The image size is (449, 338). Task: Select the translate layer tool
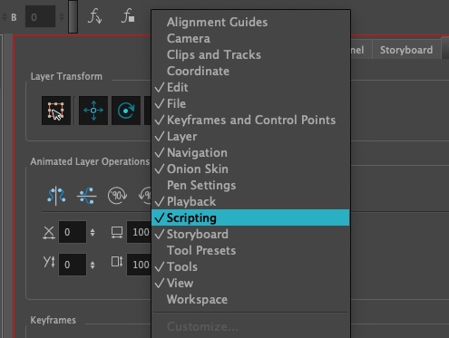click(93, 111)
